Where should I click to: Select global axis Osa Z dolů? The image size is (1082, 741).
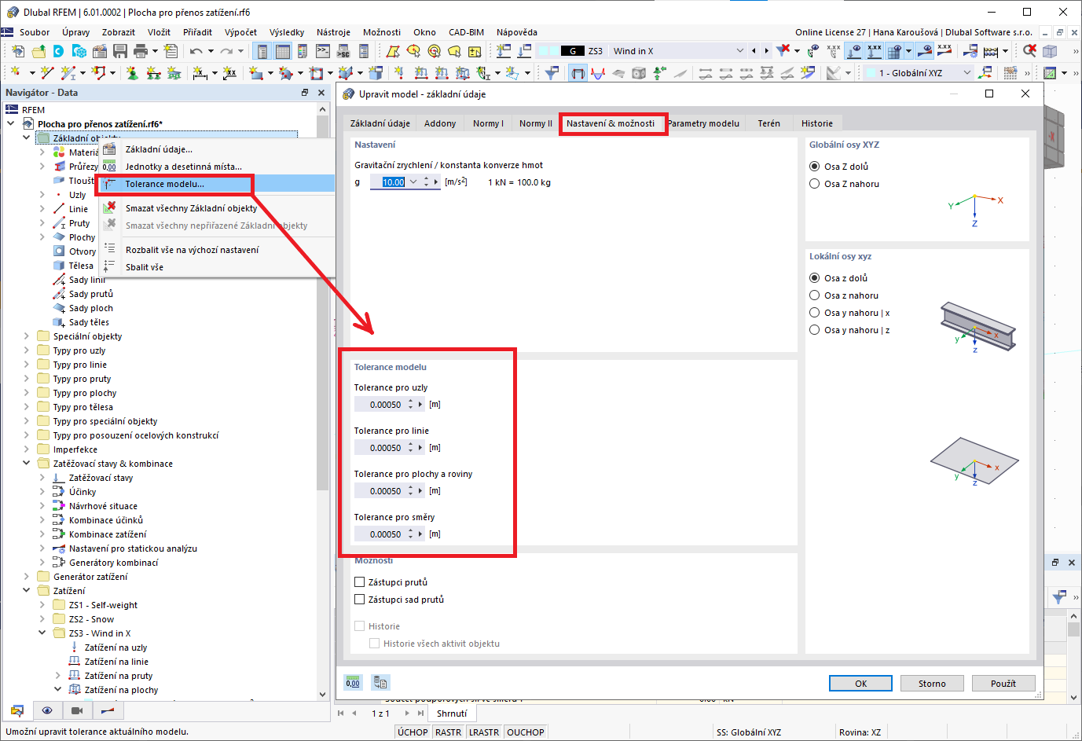click(815, 167)
